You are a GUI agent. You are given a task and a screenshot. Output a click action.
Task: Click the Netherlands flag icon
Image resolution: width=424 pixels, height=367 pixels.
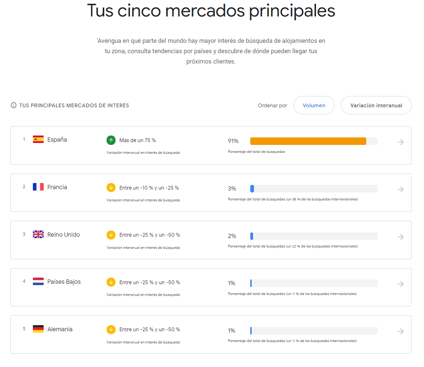38,282
